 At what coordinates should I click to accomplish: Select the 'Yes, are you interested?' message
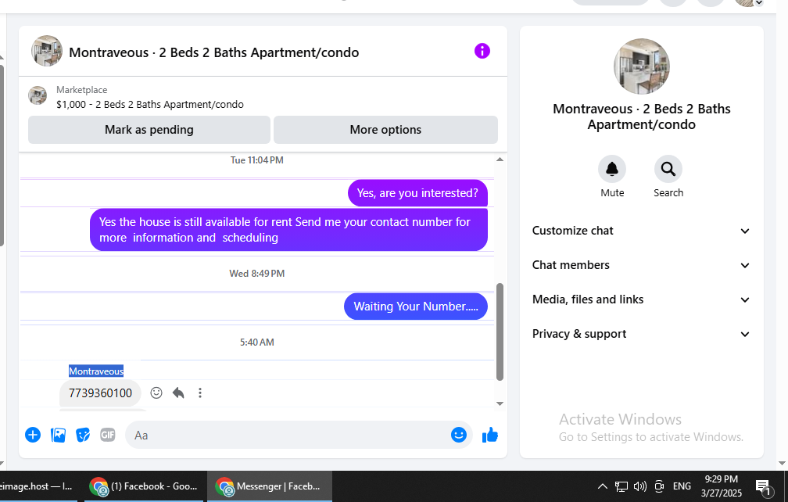417,193
